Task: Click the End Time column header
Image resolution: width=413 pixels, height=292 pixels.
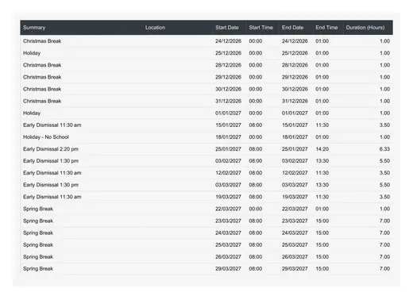Action: 326,28
